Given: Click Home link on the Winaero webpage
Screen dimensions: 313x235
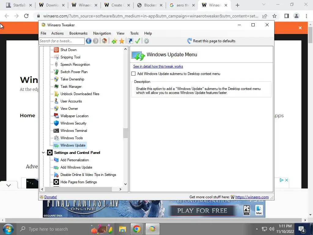Looking at the screenshot, I should pyautogui.click(x=28, y=115).
